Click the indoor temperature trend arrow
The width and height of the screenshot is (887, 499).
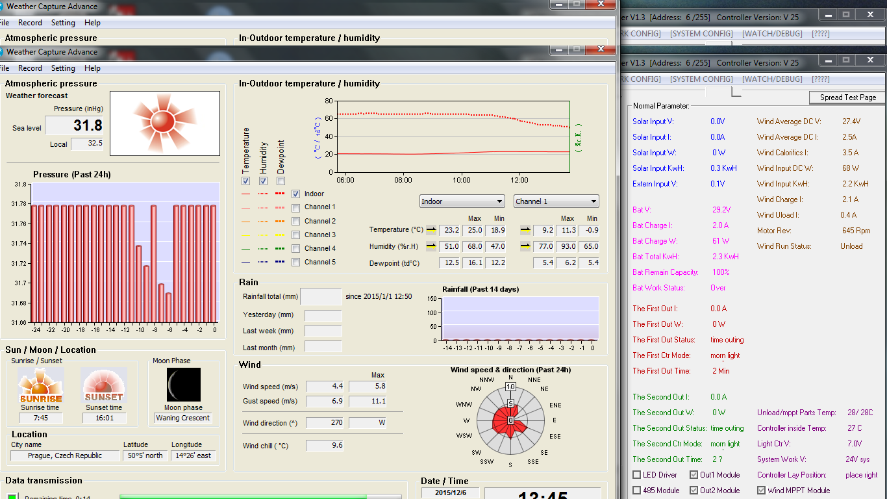point(431,230)
